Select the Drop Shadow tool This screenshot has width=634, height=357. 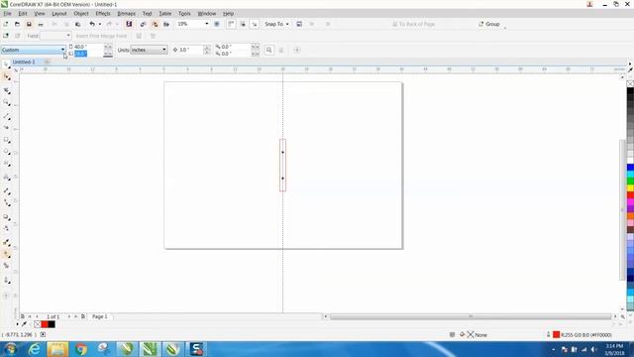[6, 217]
